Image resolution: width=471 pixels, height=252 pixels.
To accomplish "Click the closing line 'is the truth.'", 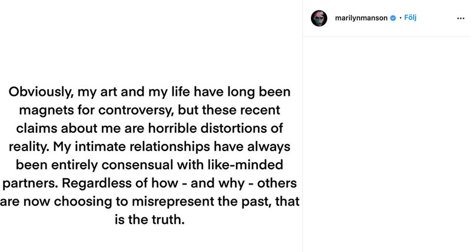I will pos(150,220).
